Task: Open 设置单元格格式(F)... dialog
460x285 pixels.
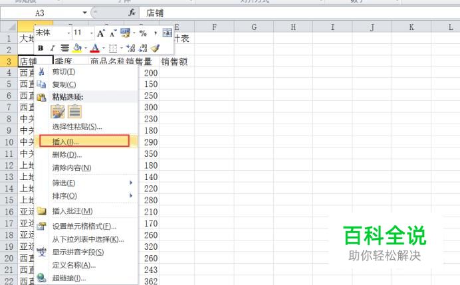Action: coord(86,227)
